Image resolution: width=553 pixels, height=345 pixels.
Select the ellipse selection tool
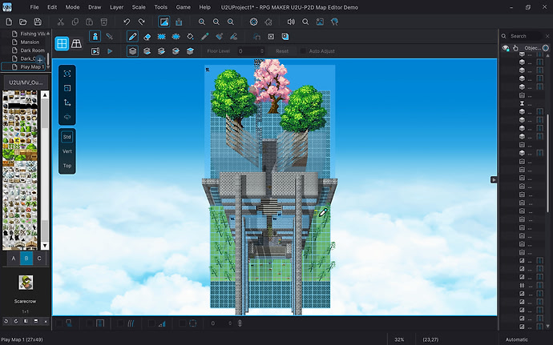click(x=176, y=37)
